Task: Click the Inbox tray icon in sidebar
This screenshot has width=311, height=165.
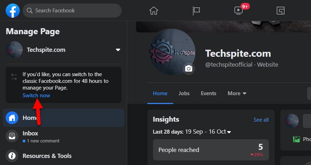Action: [12, 136]
